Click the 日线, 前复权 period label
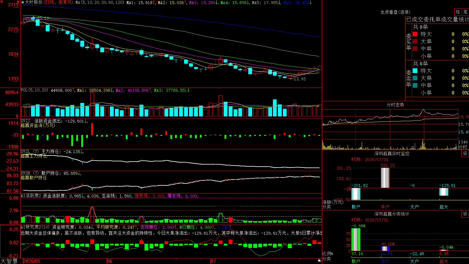Viewport: 469px width, 264px height. click(59, 2)
